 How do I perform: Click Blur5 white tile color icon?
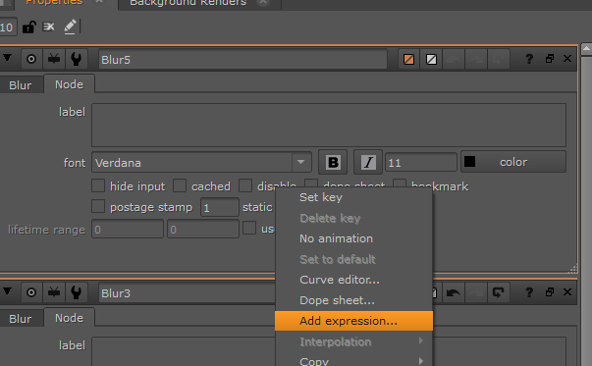431,59
